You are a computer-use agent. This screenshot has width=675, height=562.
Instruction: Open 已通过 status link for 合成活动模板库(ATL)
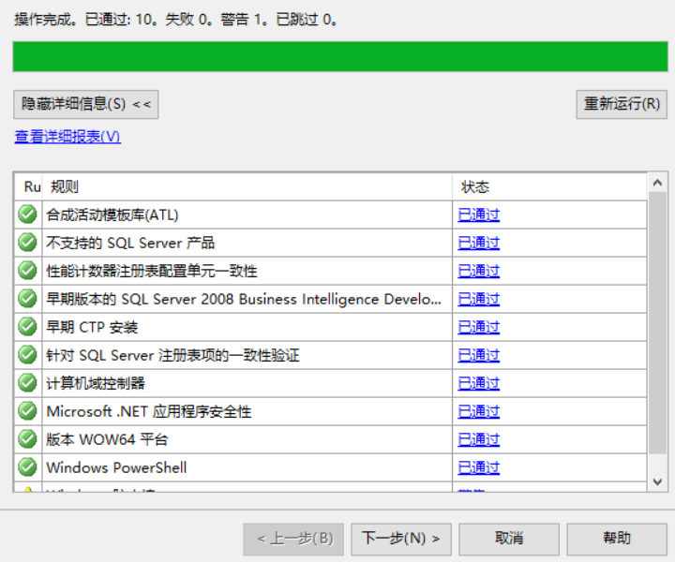(x=479, y=214)
